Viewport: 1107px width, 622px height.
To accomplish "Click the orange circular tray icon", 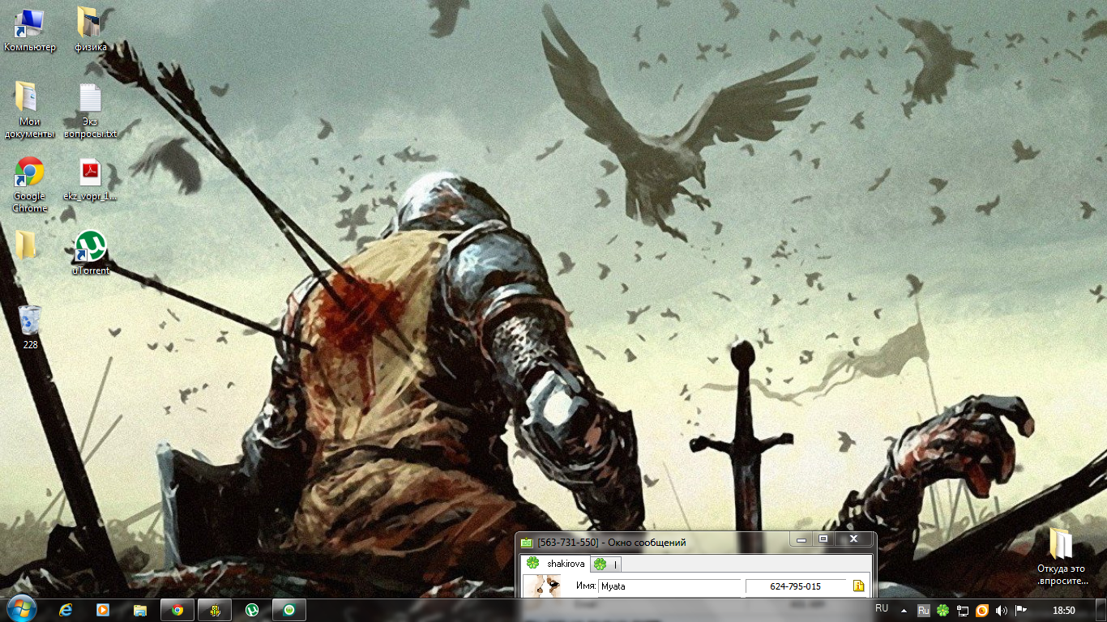I will tap(981, 610).
